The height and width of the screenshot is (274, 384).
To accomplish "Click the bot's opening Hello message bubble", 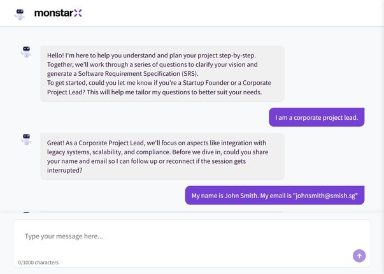I will tap(162, 73).
